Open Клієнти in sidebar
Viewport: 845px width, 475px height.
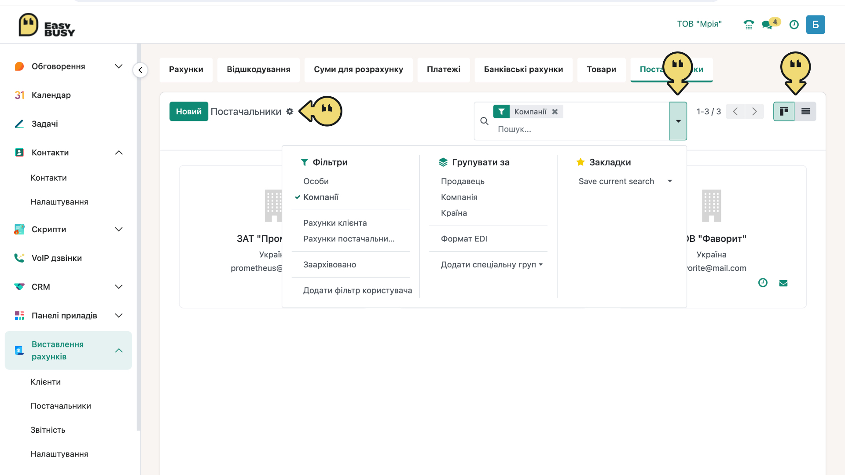(46, 382)
